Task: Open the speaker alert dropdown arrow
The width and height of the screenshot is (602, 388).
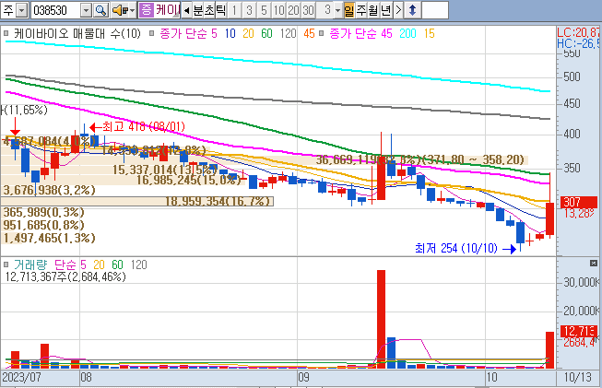Action: click(133, 10)
